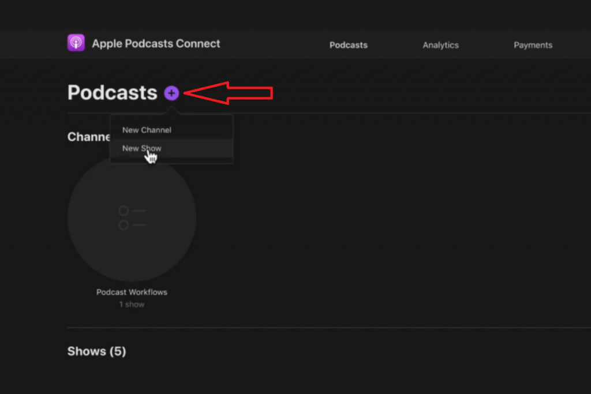Screen dimensions: 591x394
Task: Click the Shows (5) section heading
Action: click(96, 351)
